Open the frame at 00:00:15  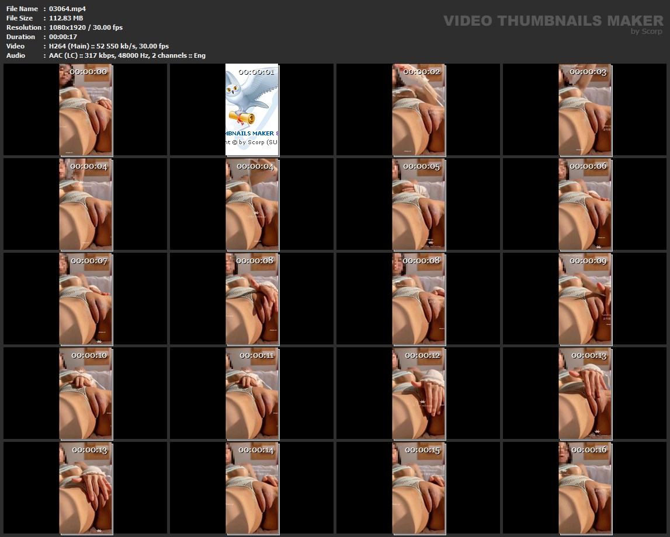(x=419, y=488)
